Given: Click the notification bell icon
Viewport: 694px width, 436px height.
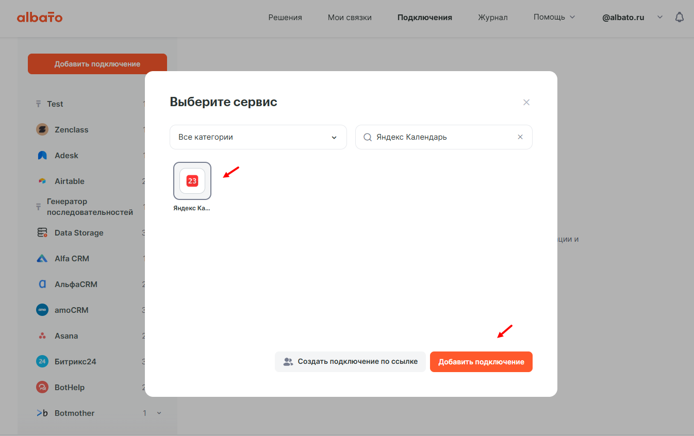Looking at the screenshot, I should 680,17.
